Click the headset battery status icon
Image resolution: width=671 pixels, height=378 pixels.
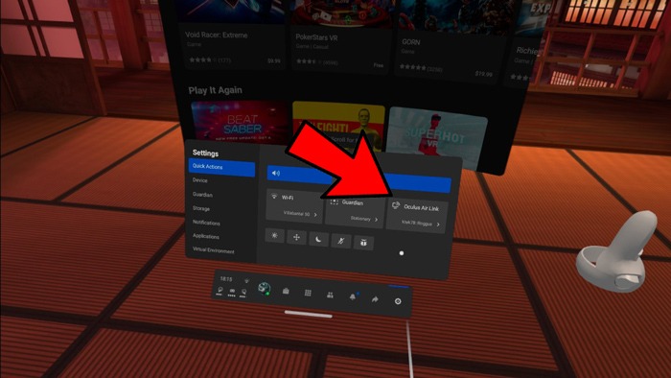pos(232,293)
